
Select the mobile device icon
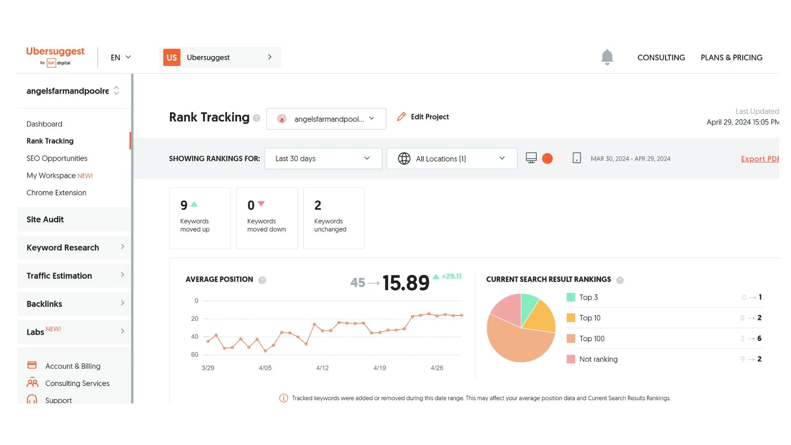tap(577, 158)
